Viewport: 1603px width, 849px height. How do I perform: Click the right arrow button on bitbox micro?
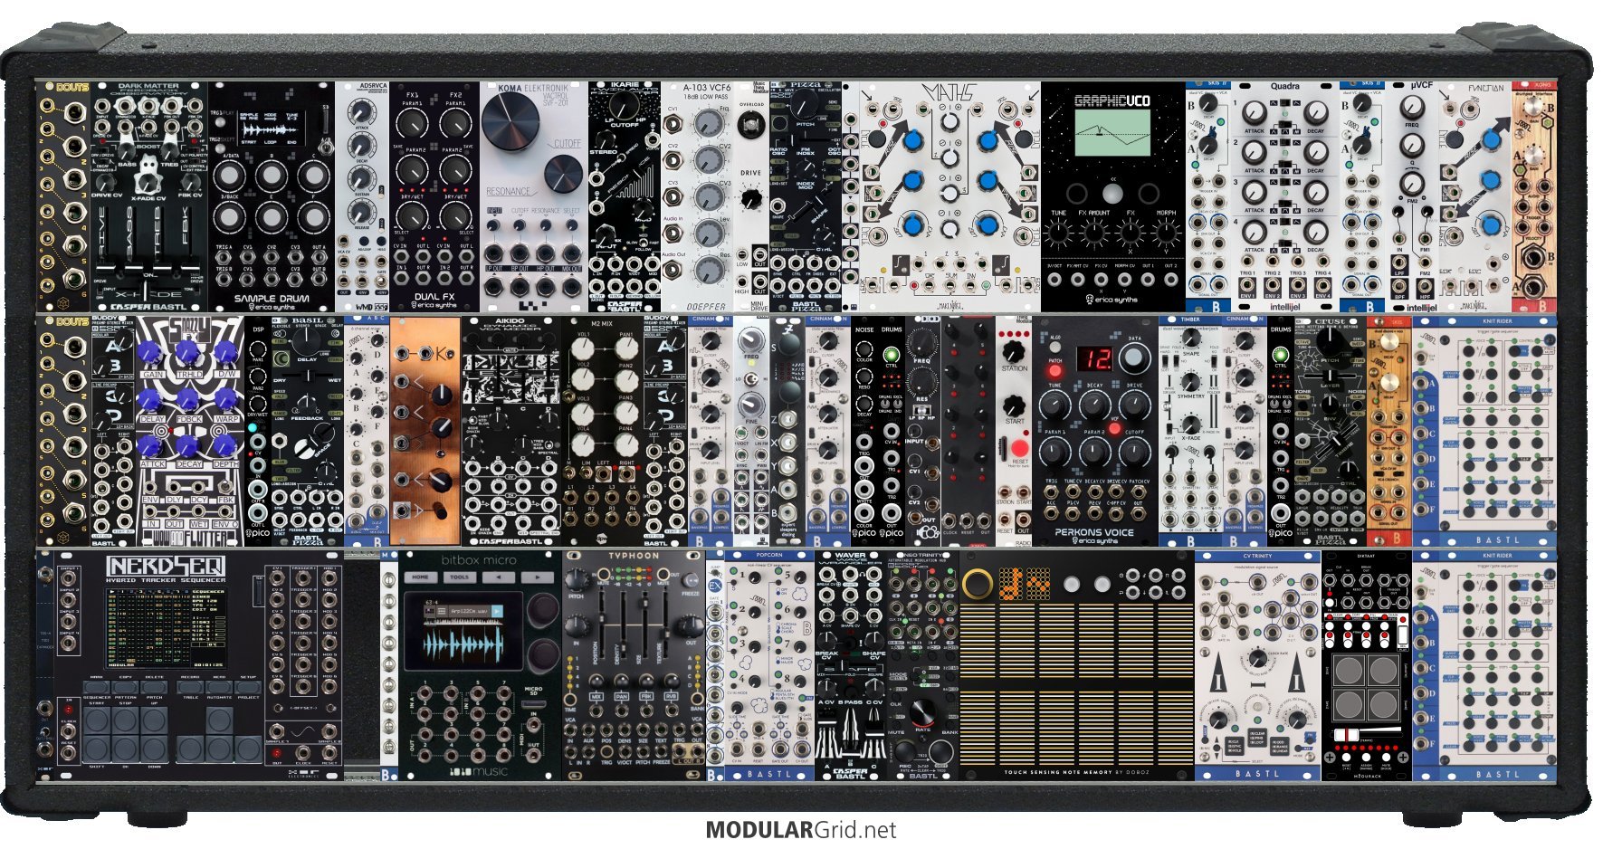coord(537,577)
